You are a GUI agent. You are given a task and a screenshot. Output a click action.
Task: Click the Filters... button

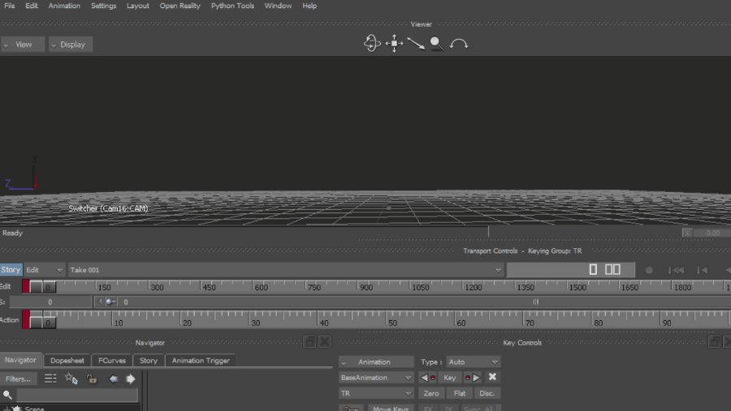[x=18, y=379]
